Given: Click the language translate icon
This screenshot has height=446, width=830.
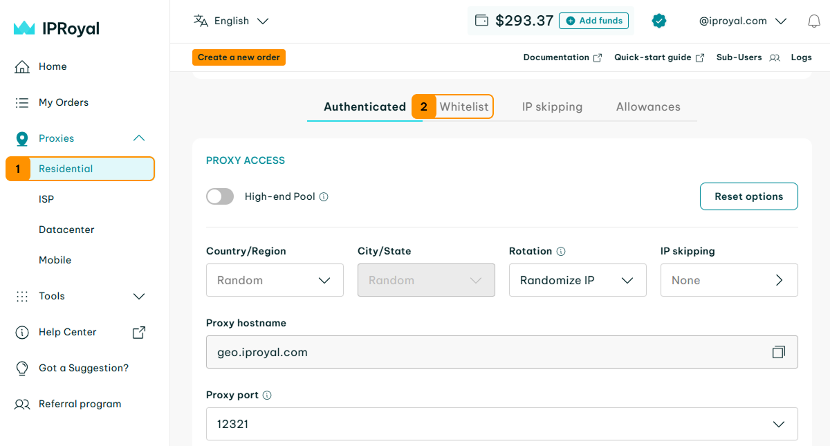Looking at the screenshot, I should pos(201,21).
